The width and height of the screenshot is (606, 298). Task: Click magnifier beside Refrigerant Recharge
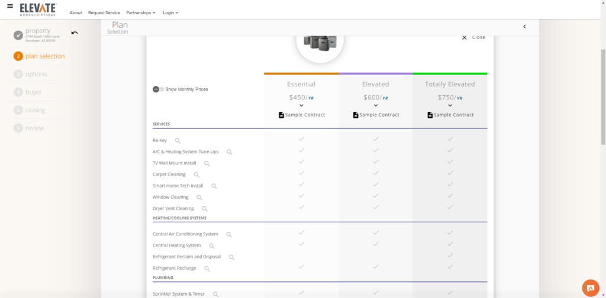207,268
